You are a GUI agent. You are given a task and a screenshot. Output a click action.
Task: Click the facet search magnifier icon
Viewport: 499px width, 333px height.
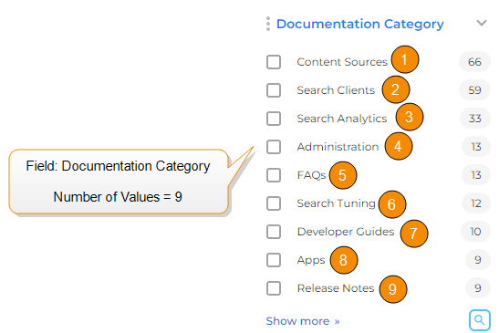coord(479,319)
